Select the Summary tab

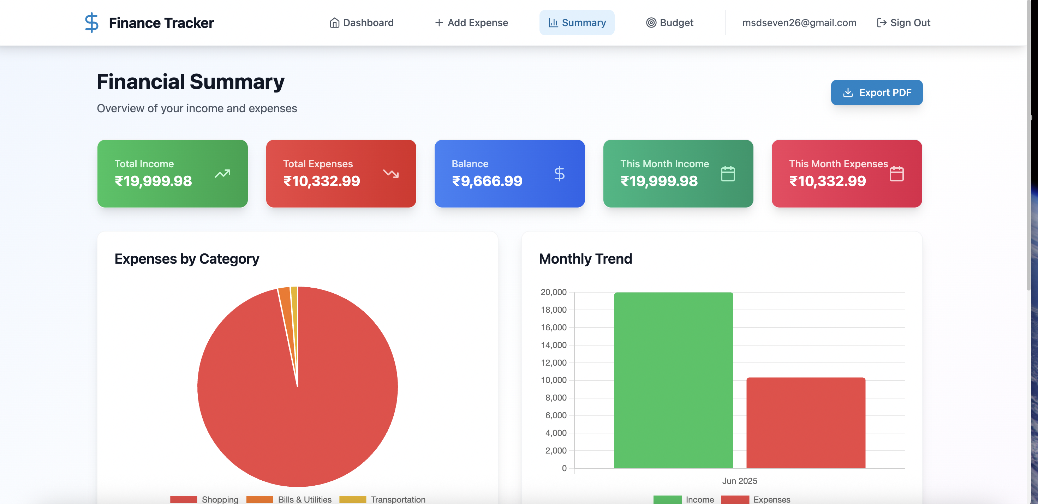click(x=577, y=23)
